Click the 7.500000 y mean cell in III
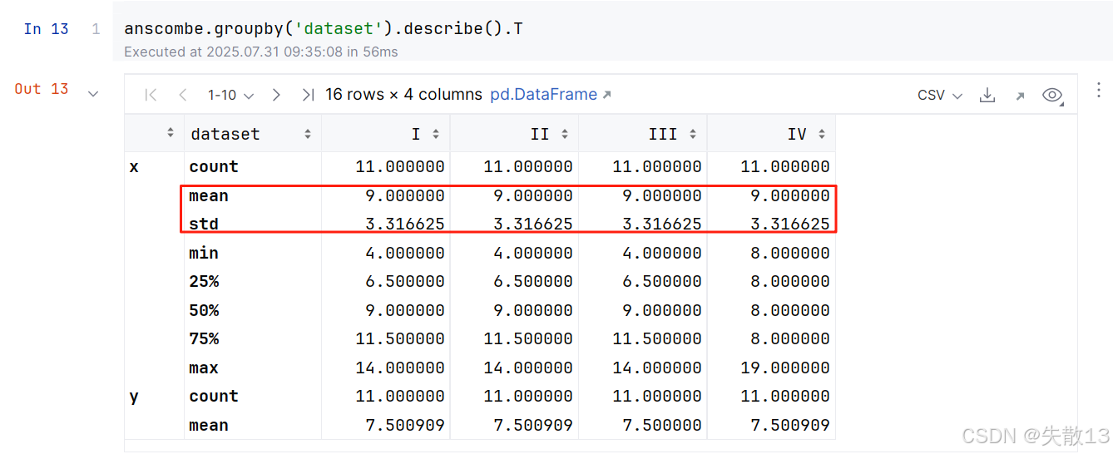Image resolution: width=1113 pixels, height=454 pixels. pyautogui.click(x=662, y=426)
